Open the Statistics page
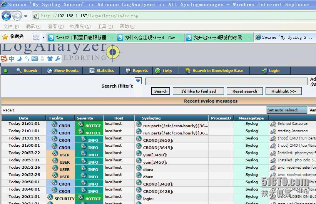Image resolution: width=316 pixels, height=204 pixels. (102, 71)
